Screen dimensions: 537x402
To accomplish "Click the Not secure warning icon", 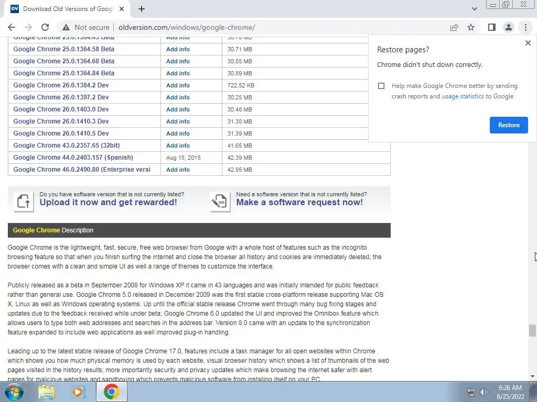I will (66, 27).
